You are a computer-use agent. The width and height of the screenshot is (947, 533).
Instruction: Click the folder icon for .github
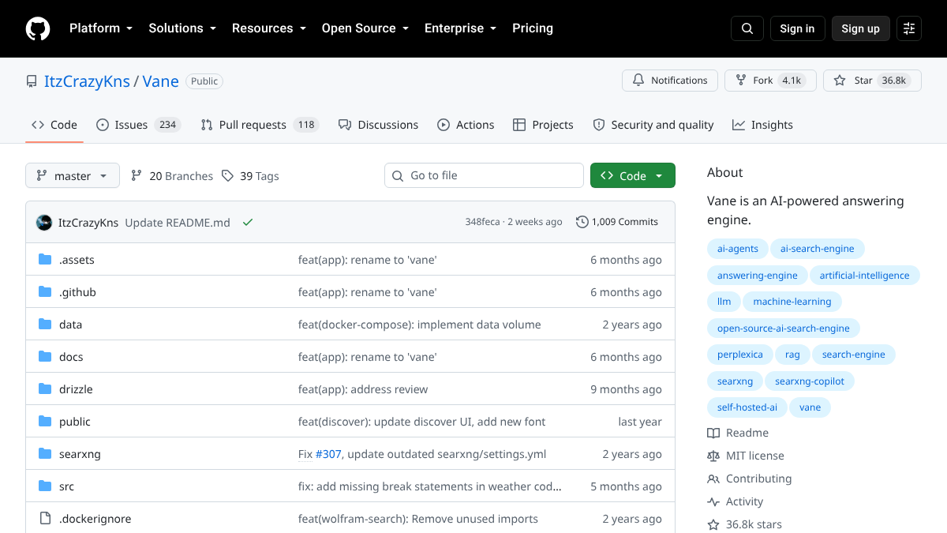(45, 292)
